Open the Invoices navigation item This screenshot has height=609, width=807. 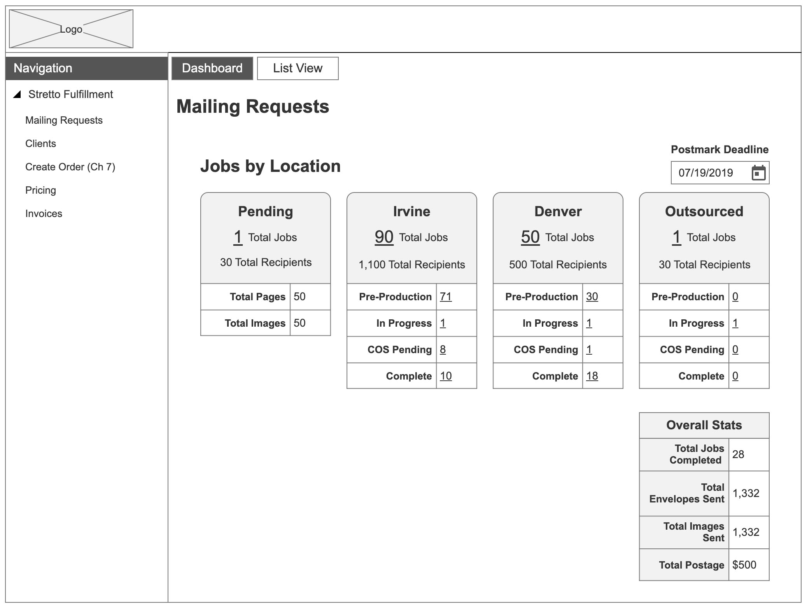[x=44, y=213]
